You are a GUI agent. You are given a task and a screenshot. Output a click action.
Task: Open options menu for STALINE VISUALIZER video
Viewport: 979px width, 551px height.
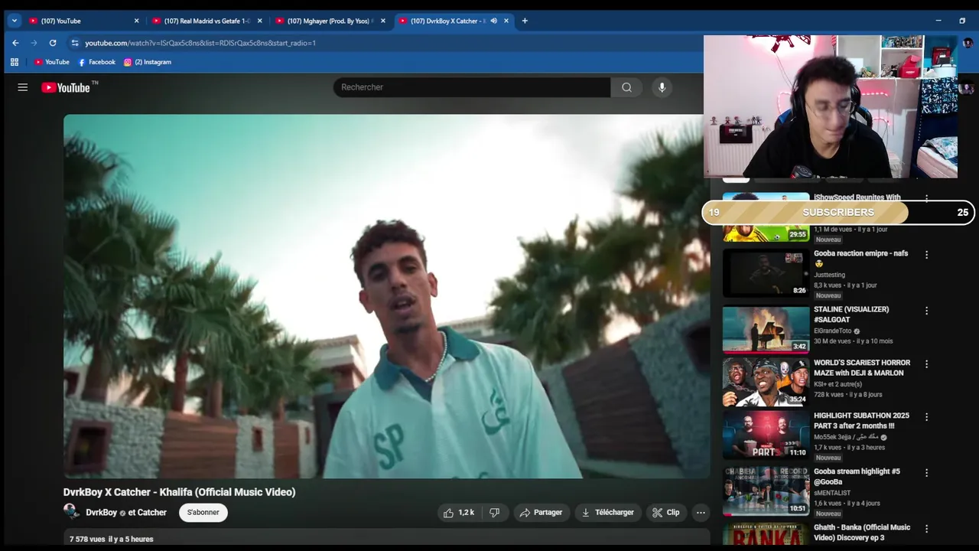click(x=926, y=311)
